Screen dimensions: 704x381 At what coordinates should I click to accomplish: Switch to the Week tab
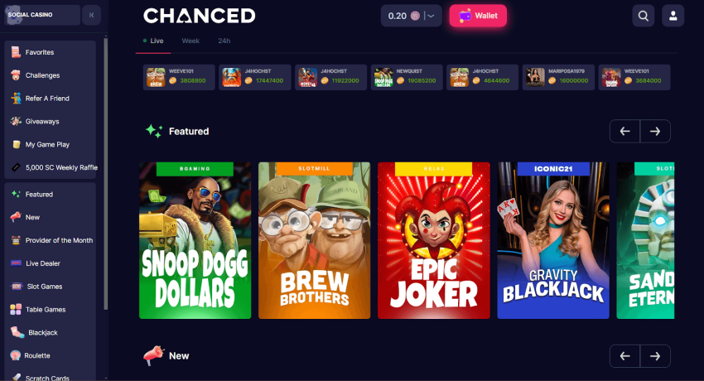point(190,41)
